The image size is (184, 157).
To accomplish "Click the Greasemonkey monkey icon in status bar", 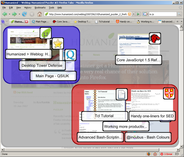I will click(x=155, y=154).
